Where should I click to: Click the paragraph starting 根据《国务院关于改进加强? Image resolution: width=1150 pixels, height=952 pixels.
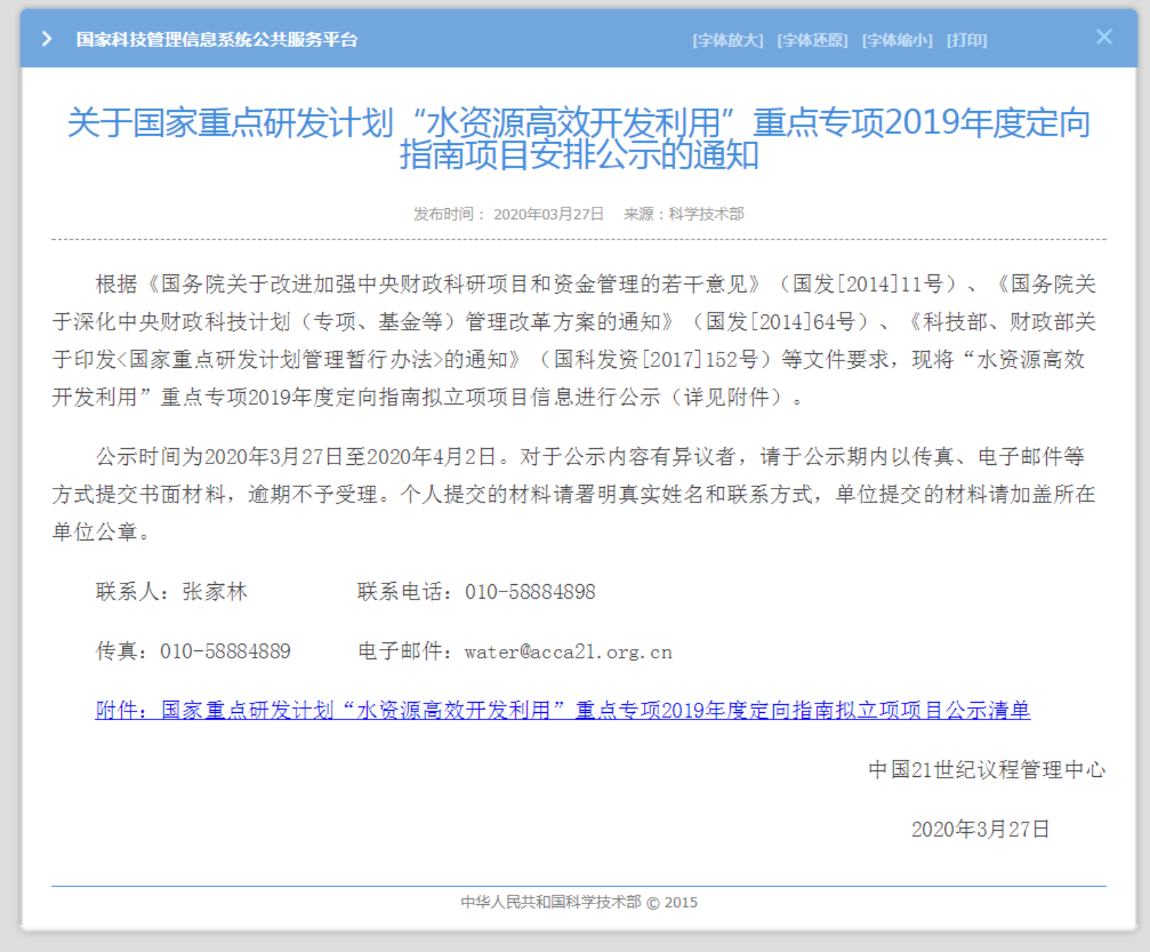[574, 340]
